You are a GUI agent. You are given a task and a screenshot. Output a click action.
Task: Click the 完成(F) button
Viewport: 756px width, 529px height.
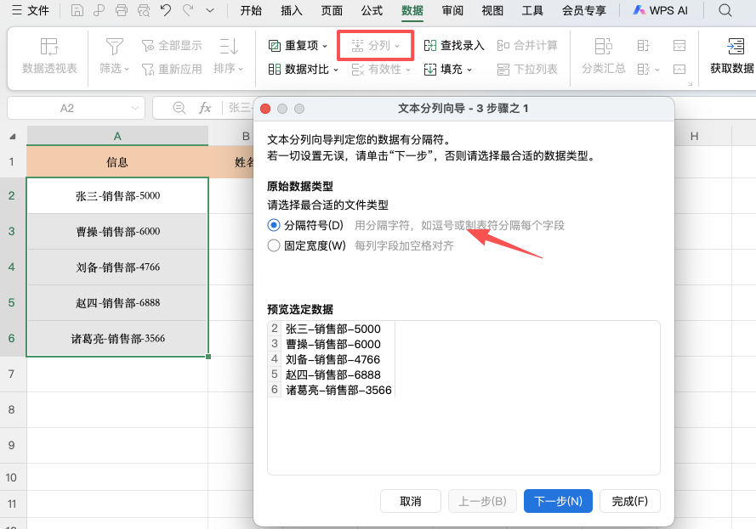tap(629, 501)
